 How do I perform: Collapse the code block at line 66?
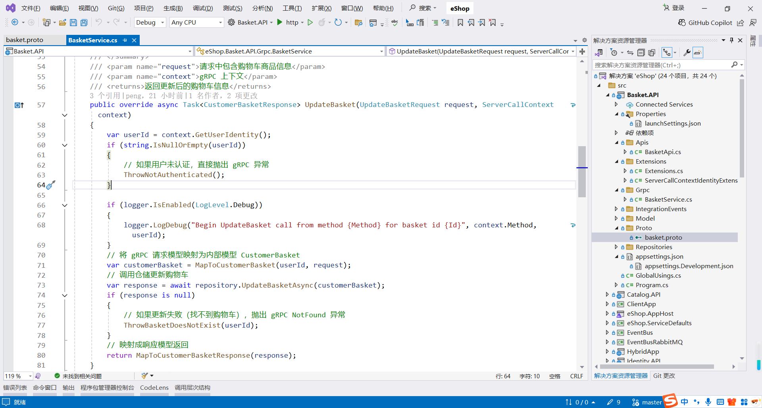point(65,205)
